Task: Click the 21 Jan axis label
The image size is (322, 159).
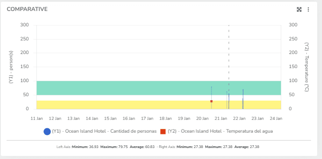Action: point(221,119)
